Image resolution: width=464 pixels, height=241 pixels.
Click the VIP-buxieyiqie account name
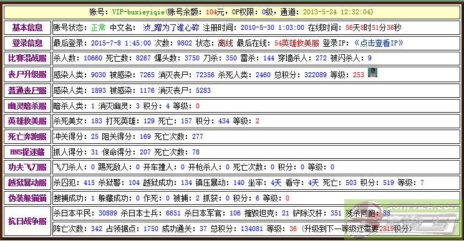pos(138,12)
